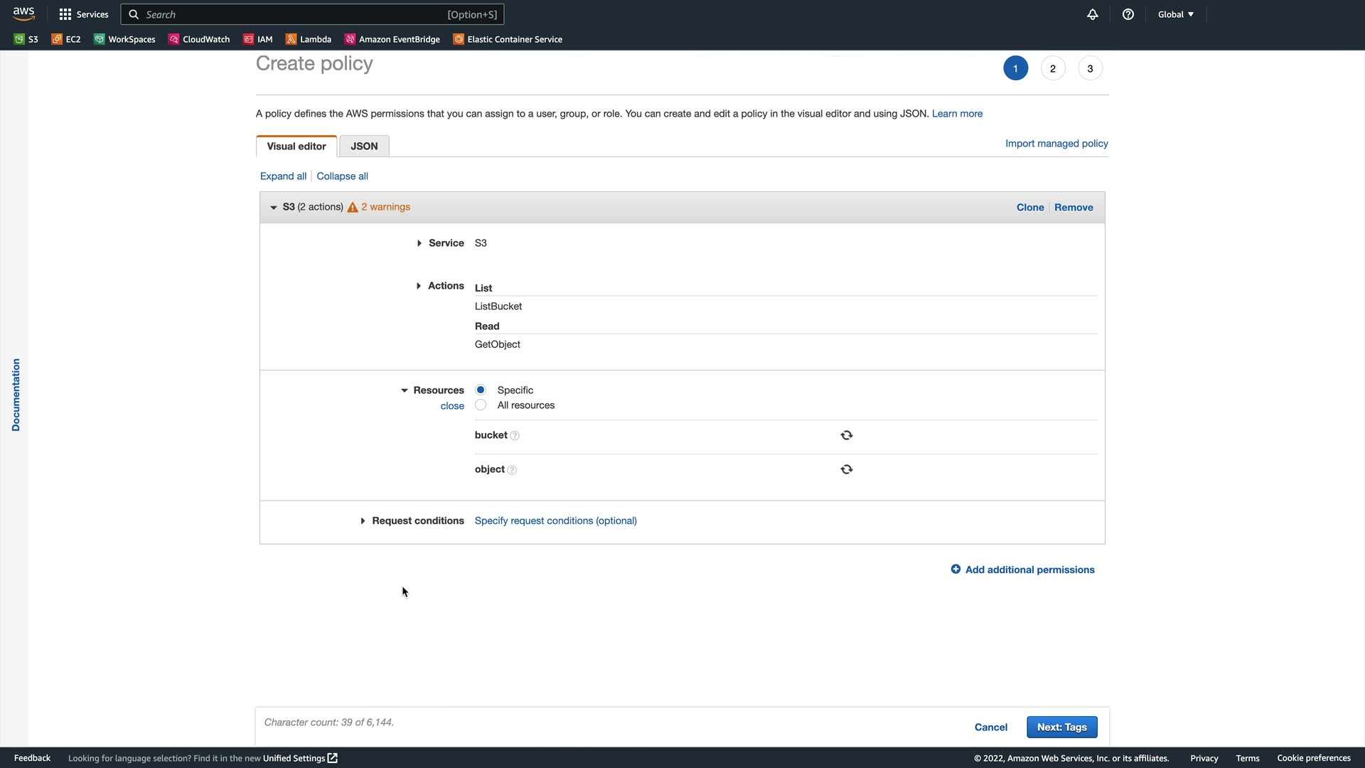This screenshot has height=768, width=1365.
Task: Open the notifications bell
Action: pos(1093,14)
